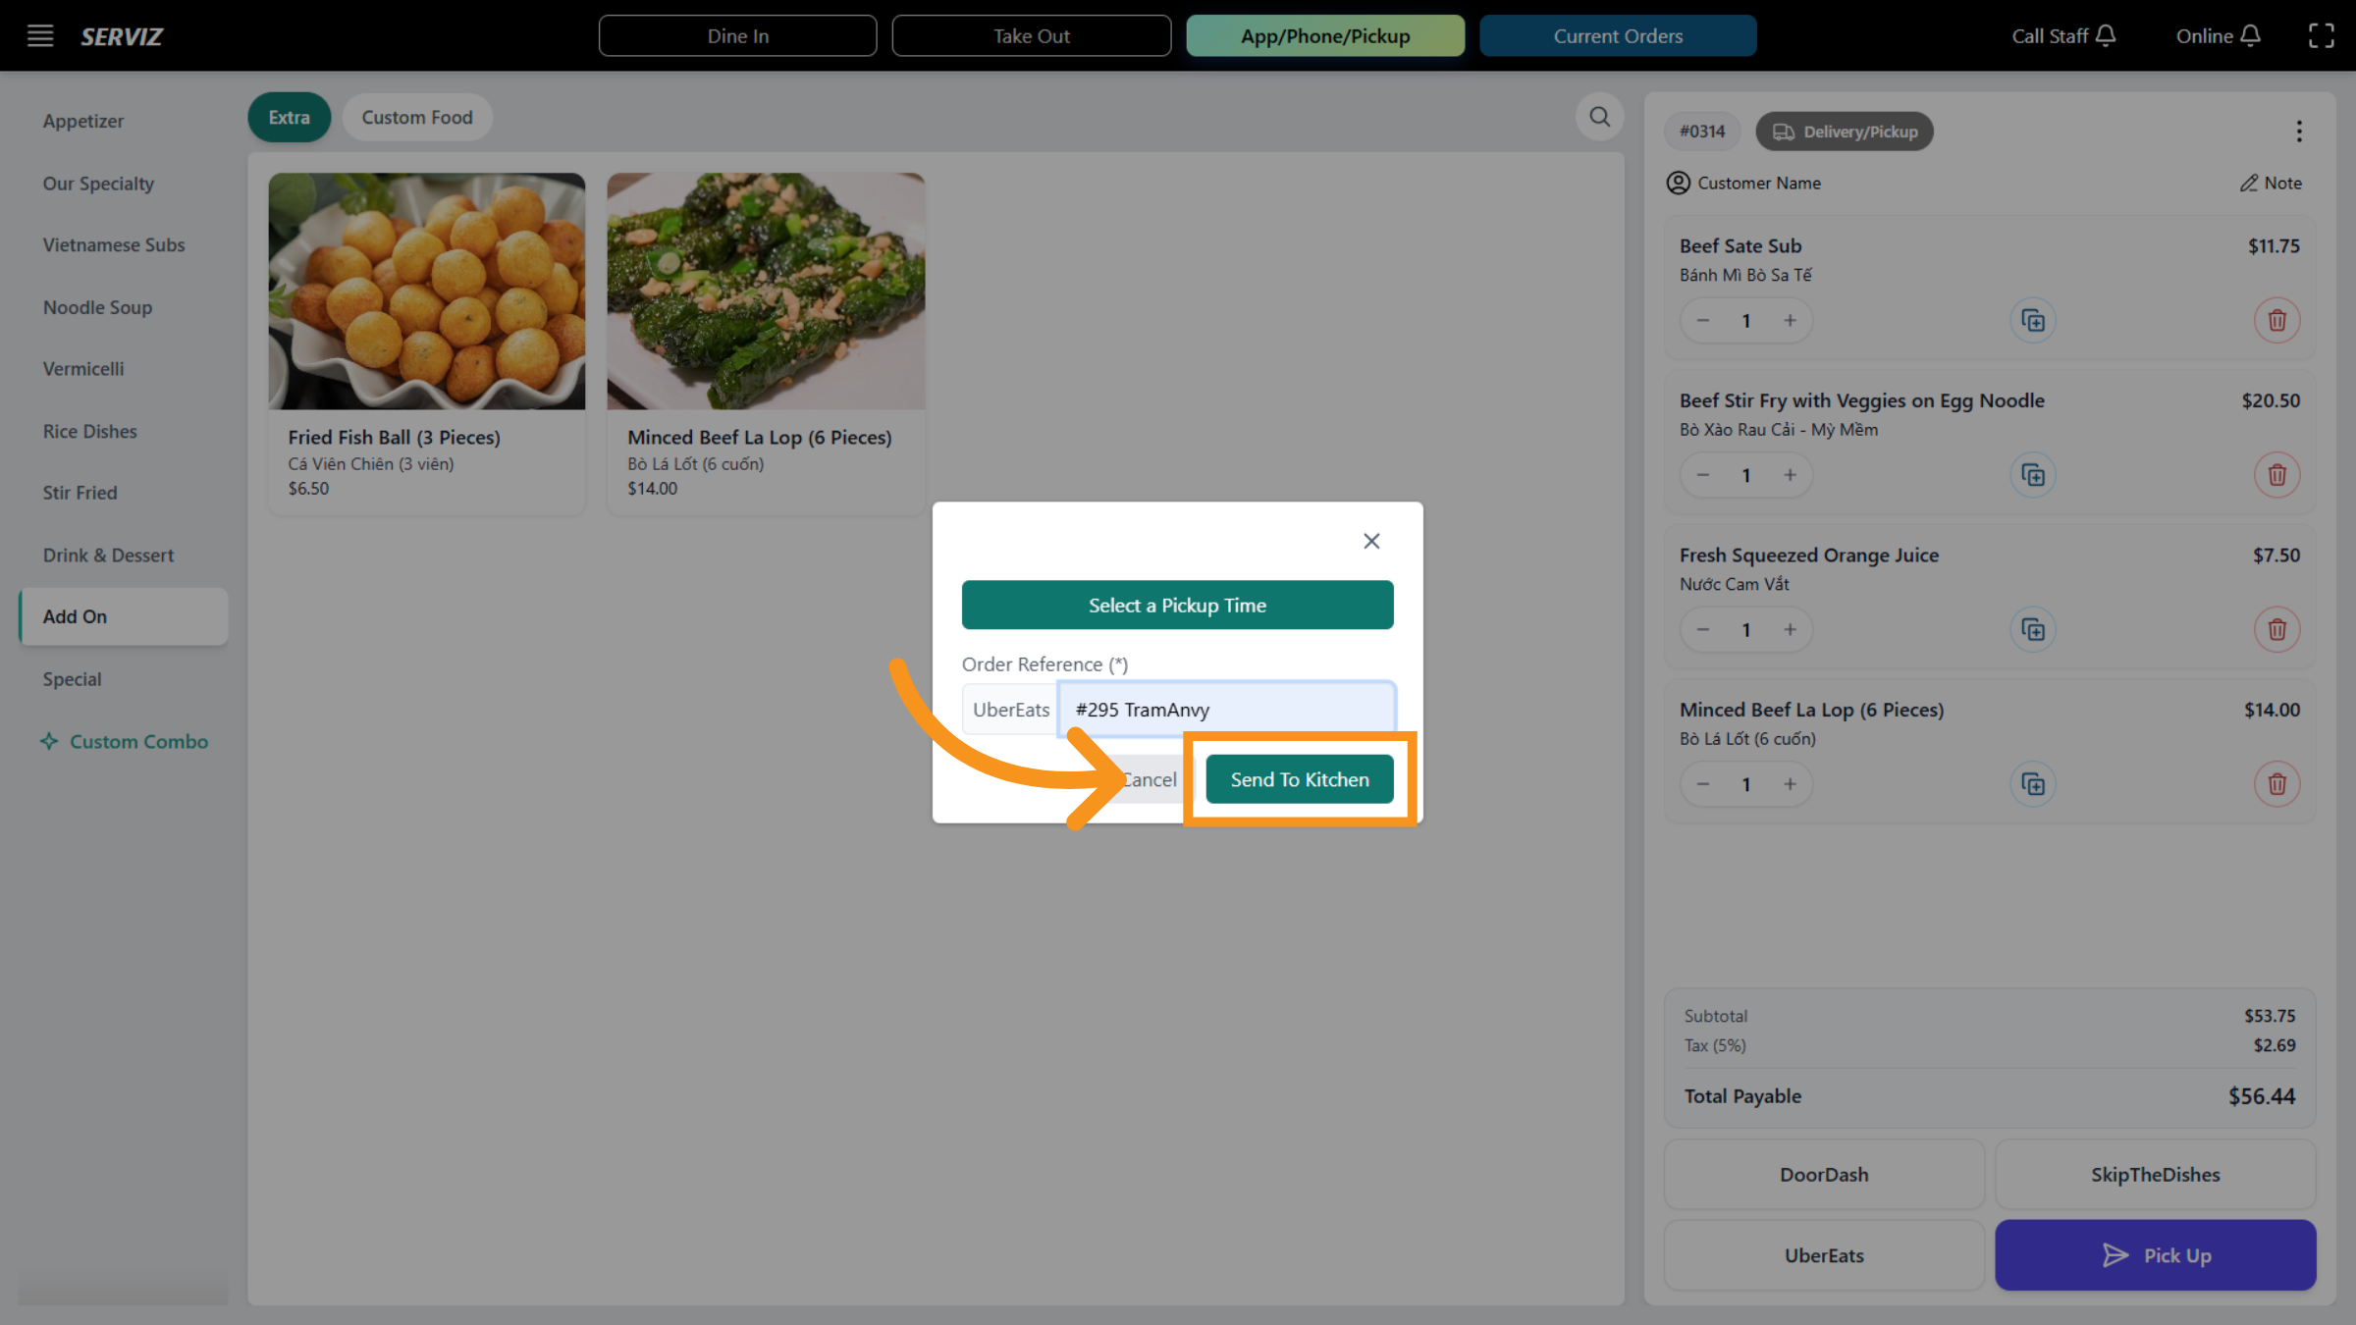Click Select a Pickup Time
This screenshot has height=1325, width=2356.
(x=1177, y=605)
